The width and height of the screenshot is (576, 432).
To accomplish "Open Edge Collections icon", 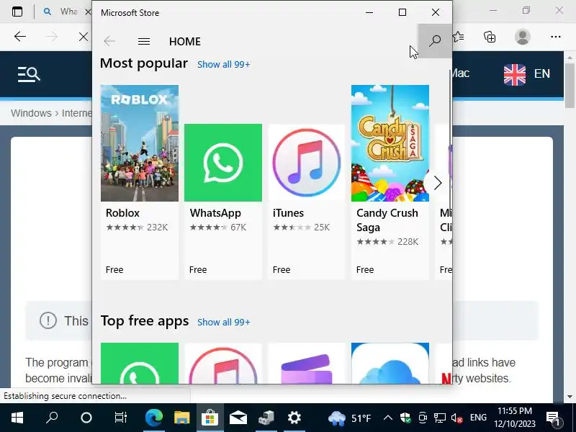I will 490,37.
